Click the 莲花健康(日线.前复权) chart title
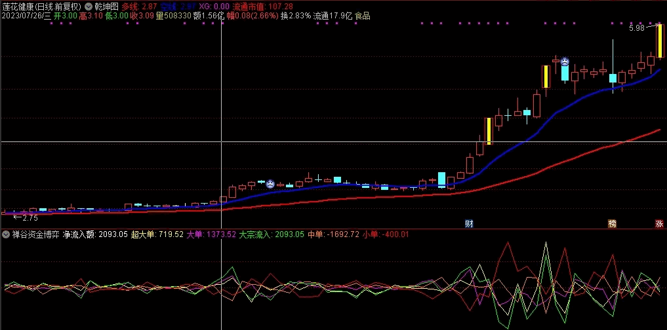 point(42,7)
